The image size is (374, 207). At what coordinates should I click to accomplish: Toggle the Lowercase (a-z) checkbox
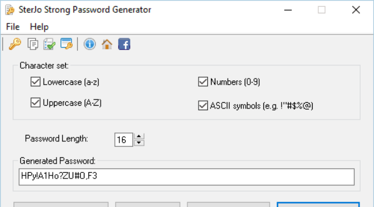tap(36, 82)
